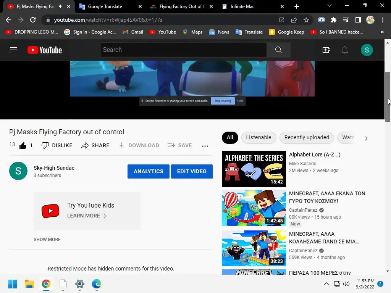The image size is (391, 293).
Task: Click Stop sharing in the recorder bar
Action: pyautogui.click(x=223, y=101)
